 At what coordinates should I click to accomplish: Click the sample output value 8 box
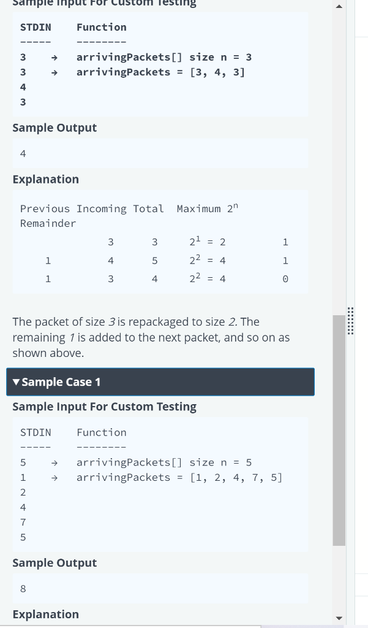click(x=160, y=589)
